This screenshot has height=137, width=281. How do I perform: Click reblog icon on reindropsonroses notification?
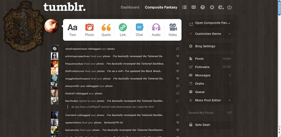click(x=178, y=49)
